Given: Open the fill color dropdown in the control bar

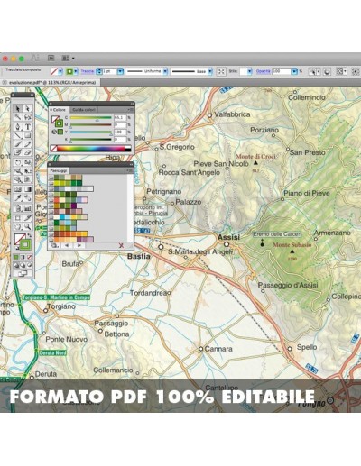Looking at the screenshot, I should 60,71.
